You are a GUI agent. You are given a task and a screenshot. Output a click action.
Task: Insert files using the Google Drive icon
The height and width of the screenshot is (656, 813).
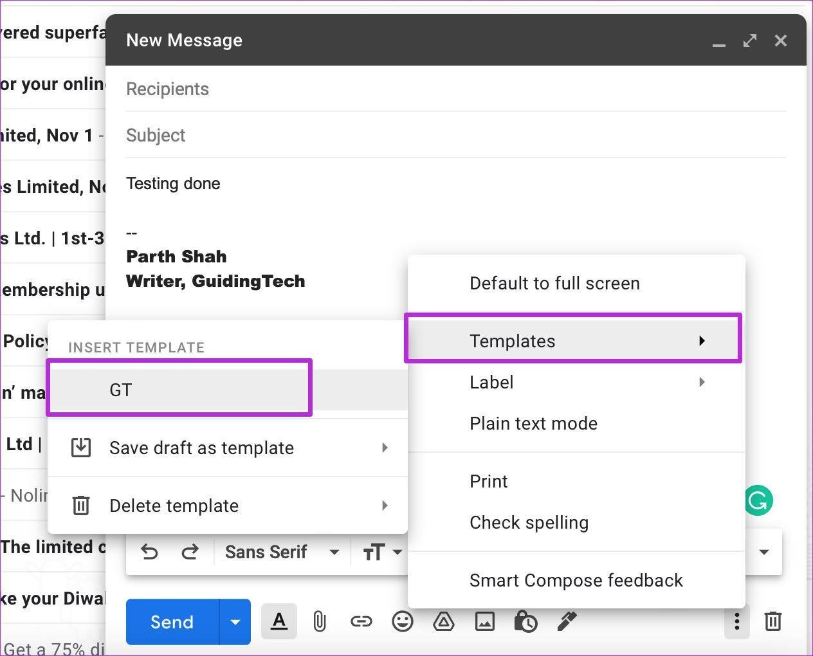[x=444, y=621]
